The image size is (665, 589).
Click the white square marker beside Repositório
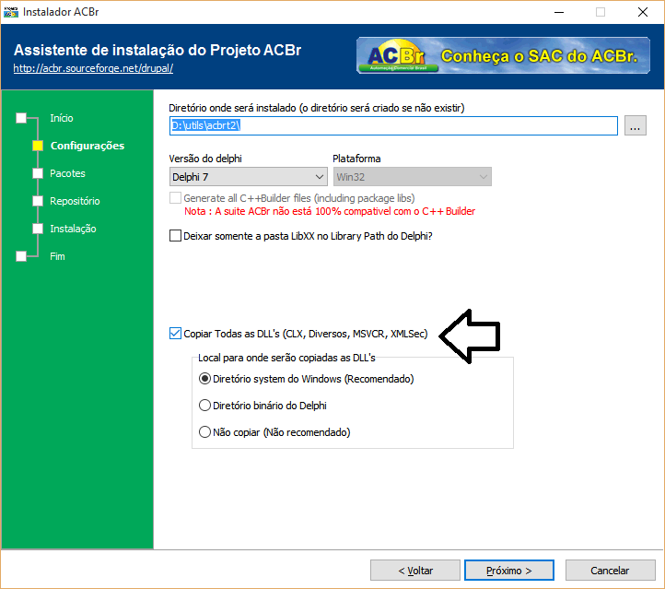click(x=38, y=201)
